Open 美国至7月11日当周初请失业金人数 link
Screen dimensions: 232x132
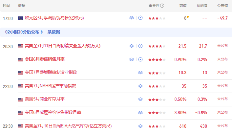[63, 46]
